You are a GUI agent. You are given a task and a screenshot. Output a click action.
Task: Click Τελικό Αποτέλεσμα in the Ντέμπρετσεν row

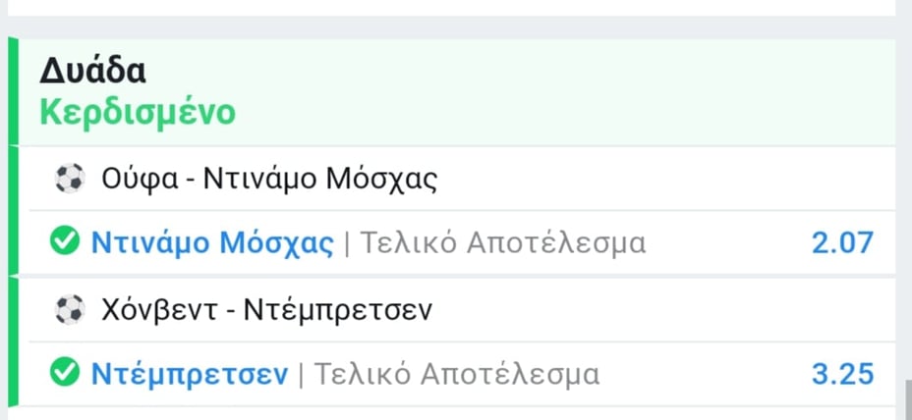coord(456,374)
